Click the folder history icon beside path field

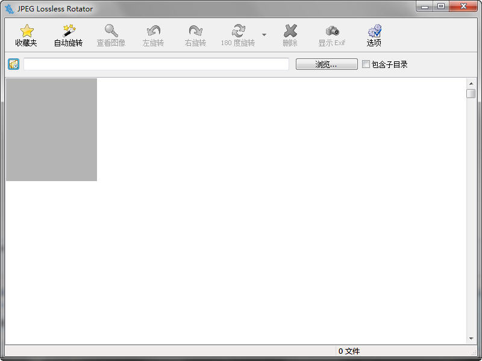(x=13, y=64)
